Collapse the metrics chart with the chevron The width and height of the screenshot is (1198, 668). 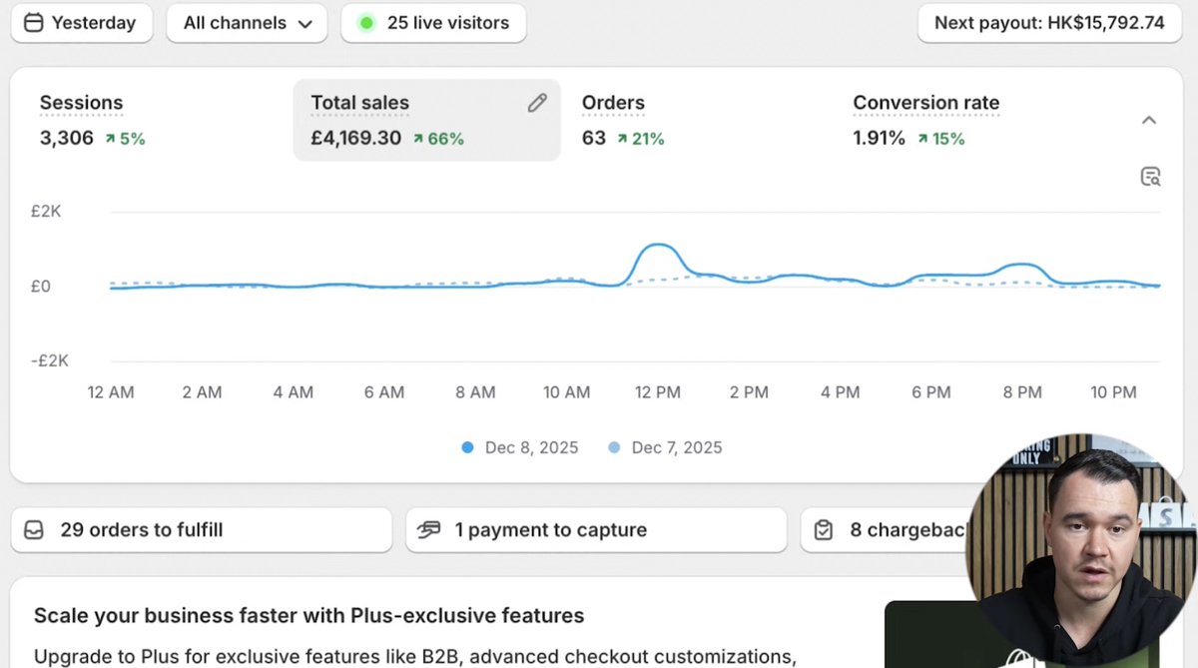[1150, 120]
